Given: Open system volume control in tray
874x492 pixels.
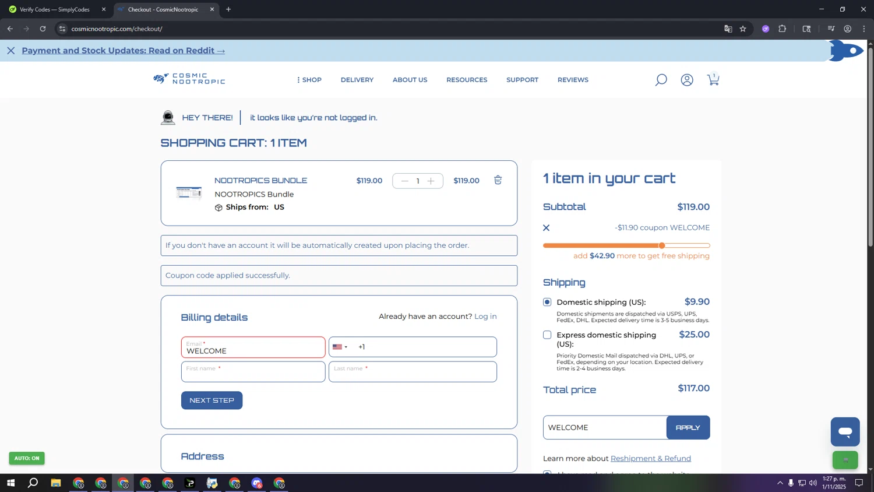Looking at the screenshot, I should [x=813, y=483].
